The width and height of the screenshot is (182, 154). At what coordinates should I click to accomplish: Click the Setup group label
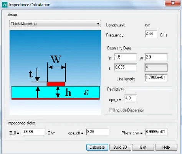[x=12, y=15]
